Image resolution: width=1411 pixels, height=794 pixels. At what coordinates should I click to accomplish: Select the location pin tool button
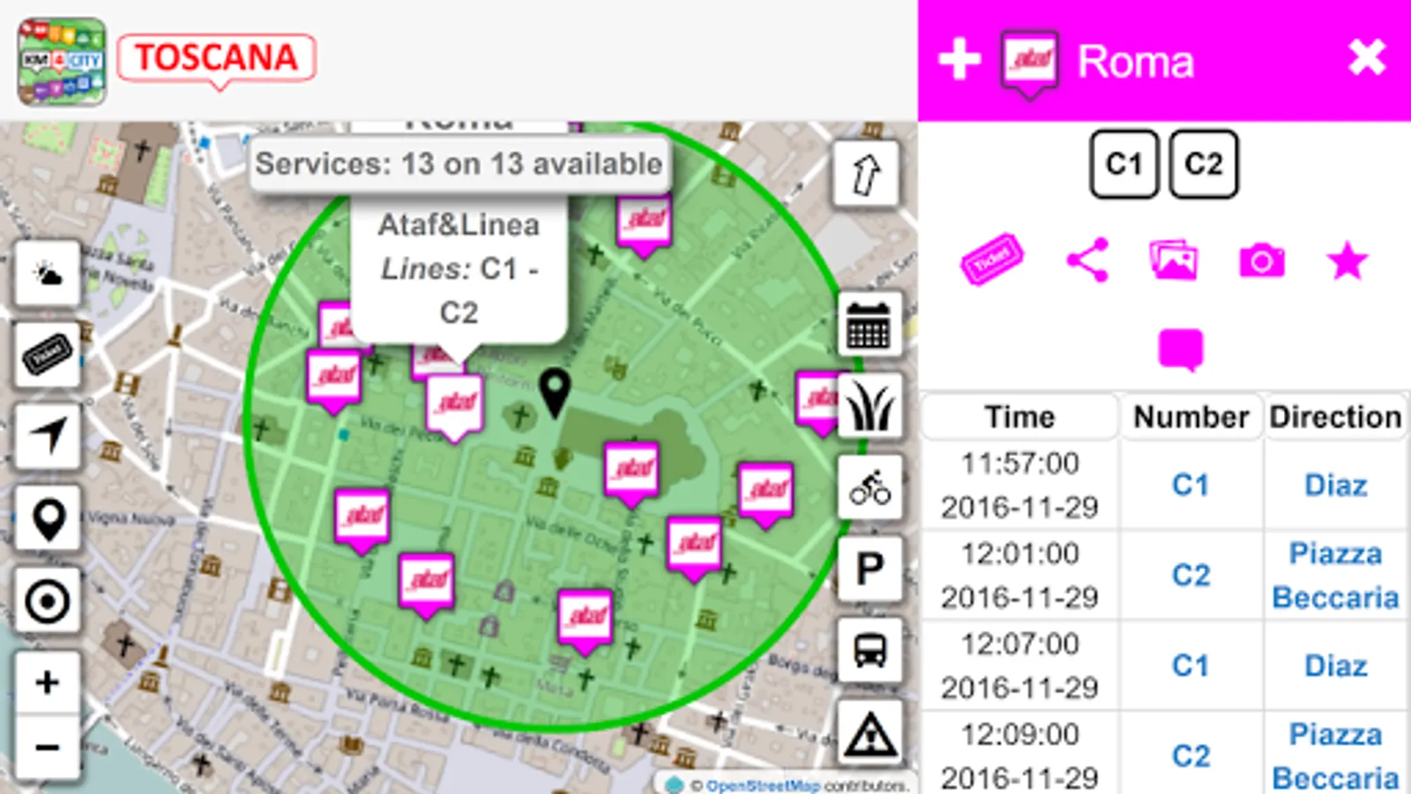pyautogui.click(x=48, y=518)
